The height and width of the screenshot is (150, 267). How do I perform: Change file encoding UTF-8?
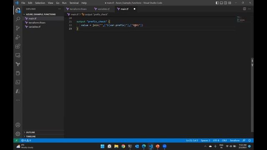tap(216, 140)
